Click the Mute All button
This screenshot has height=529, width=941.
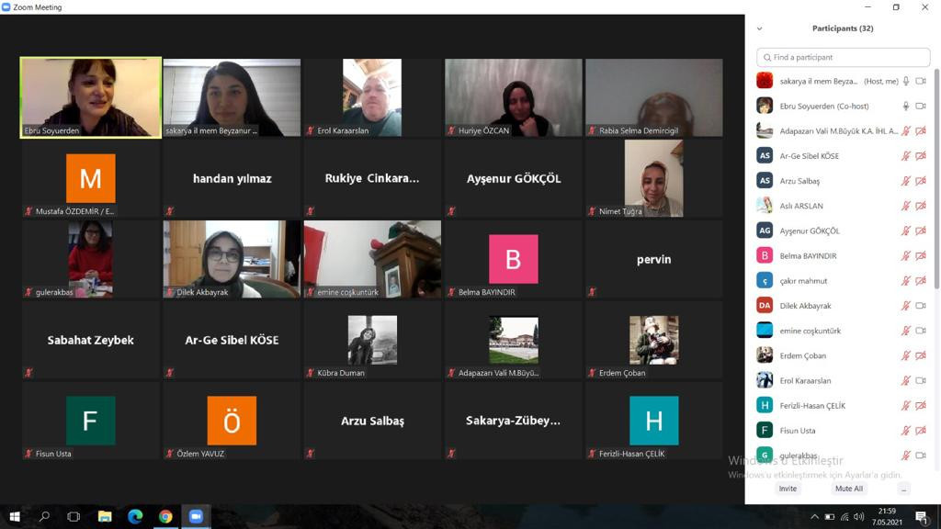[848, 489]
